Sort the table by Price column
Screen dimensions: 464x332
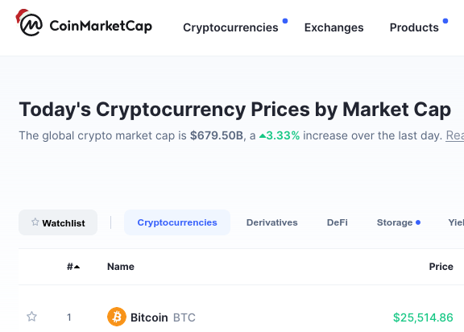point(441,267)
